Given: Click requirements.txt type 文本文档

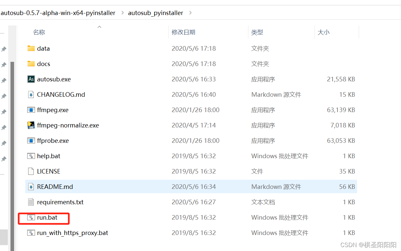Looking at the screenshot, I should point(263,202).
